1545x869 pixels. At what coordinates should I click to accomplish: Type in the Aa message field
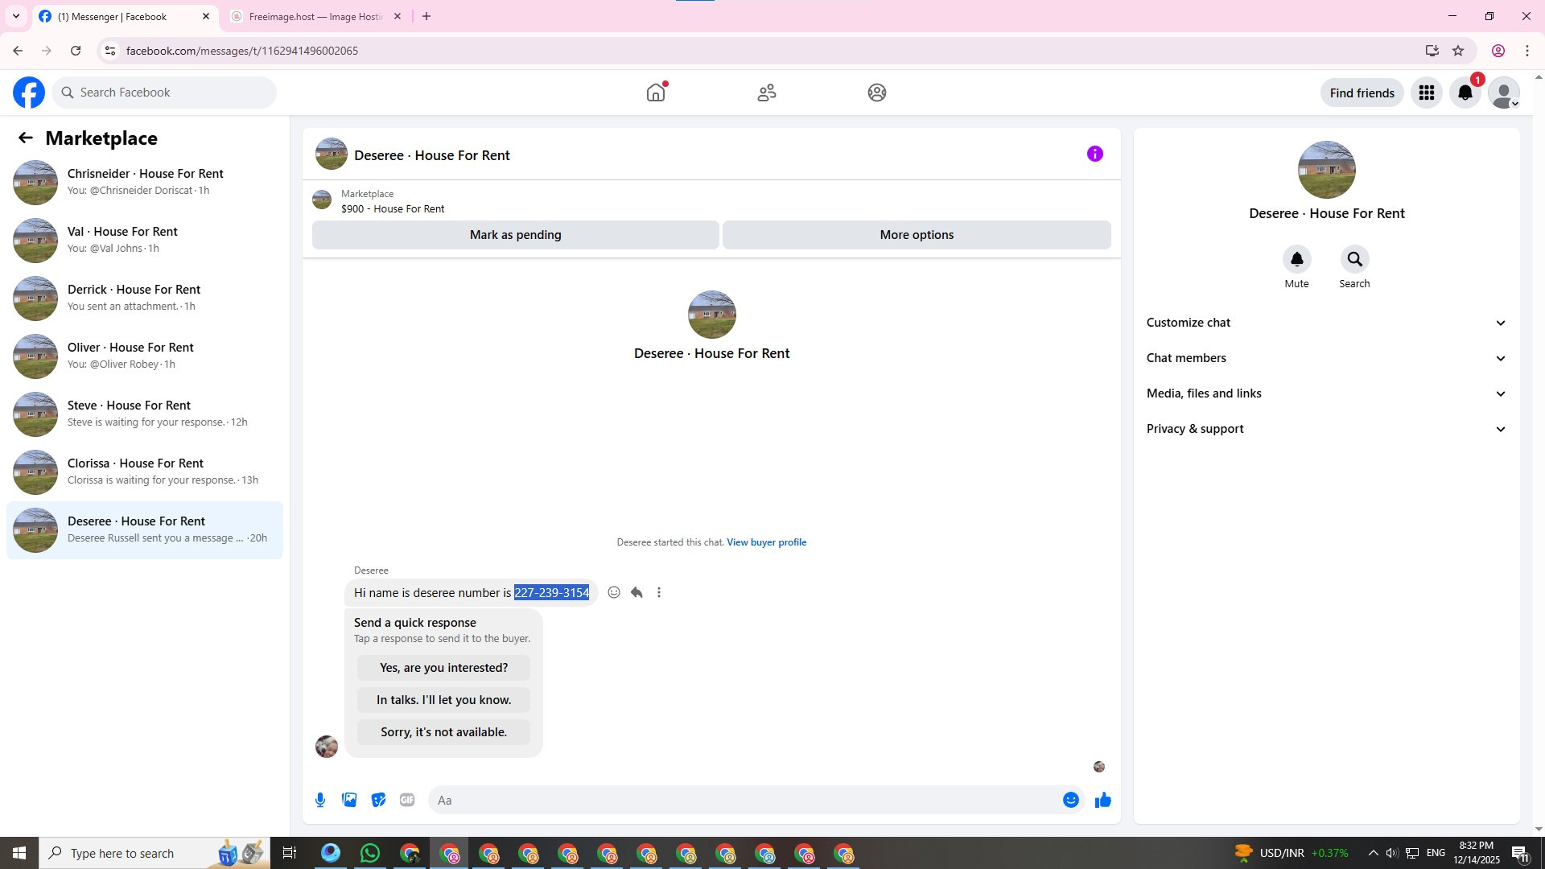pos(740,800)
